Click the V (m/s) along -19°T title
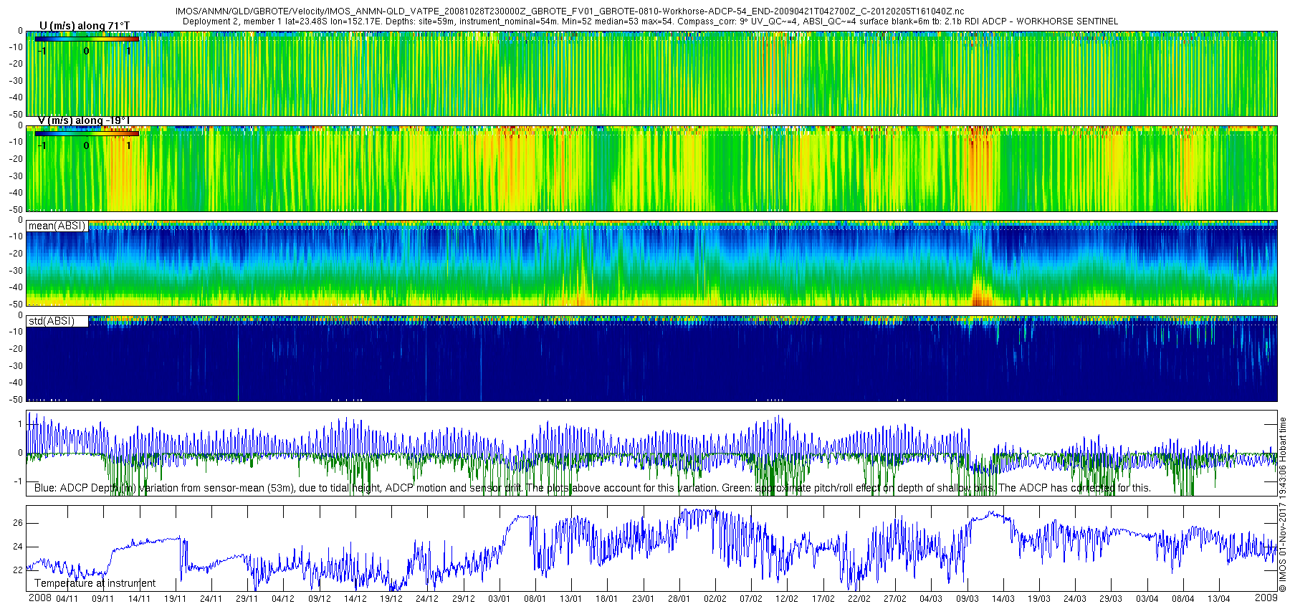Viewport: 1290px width, 609px height. (x=84, y=120)
